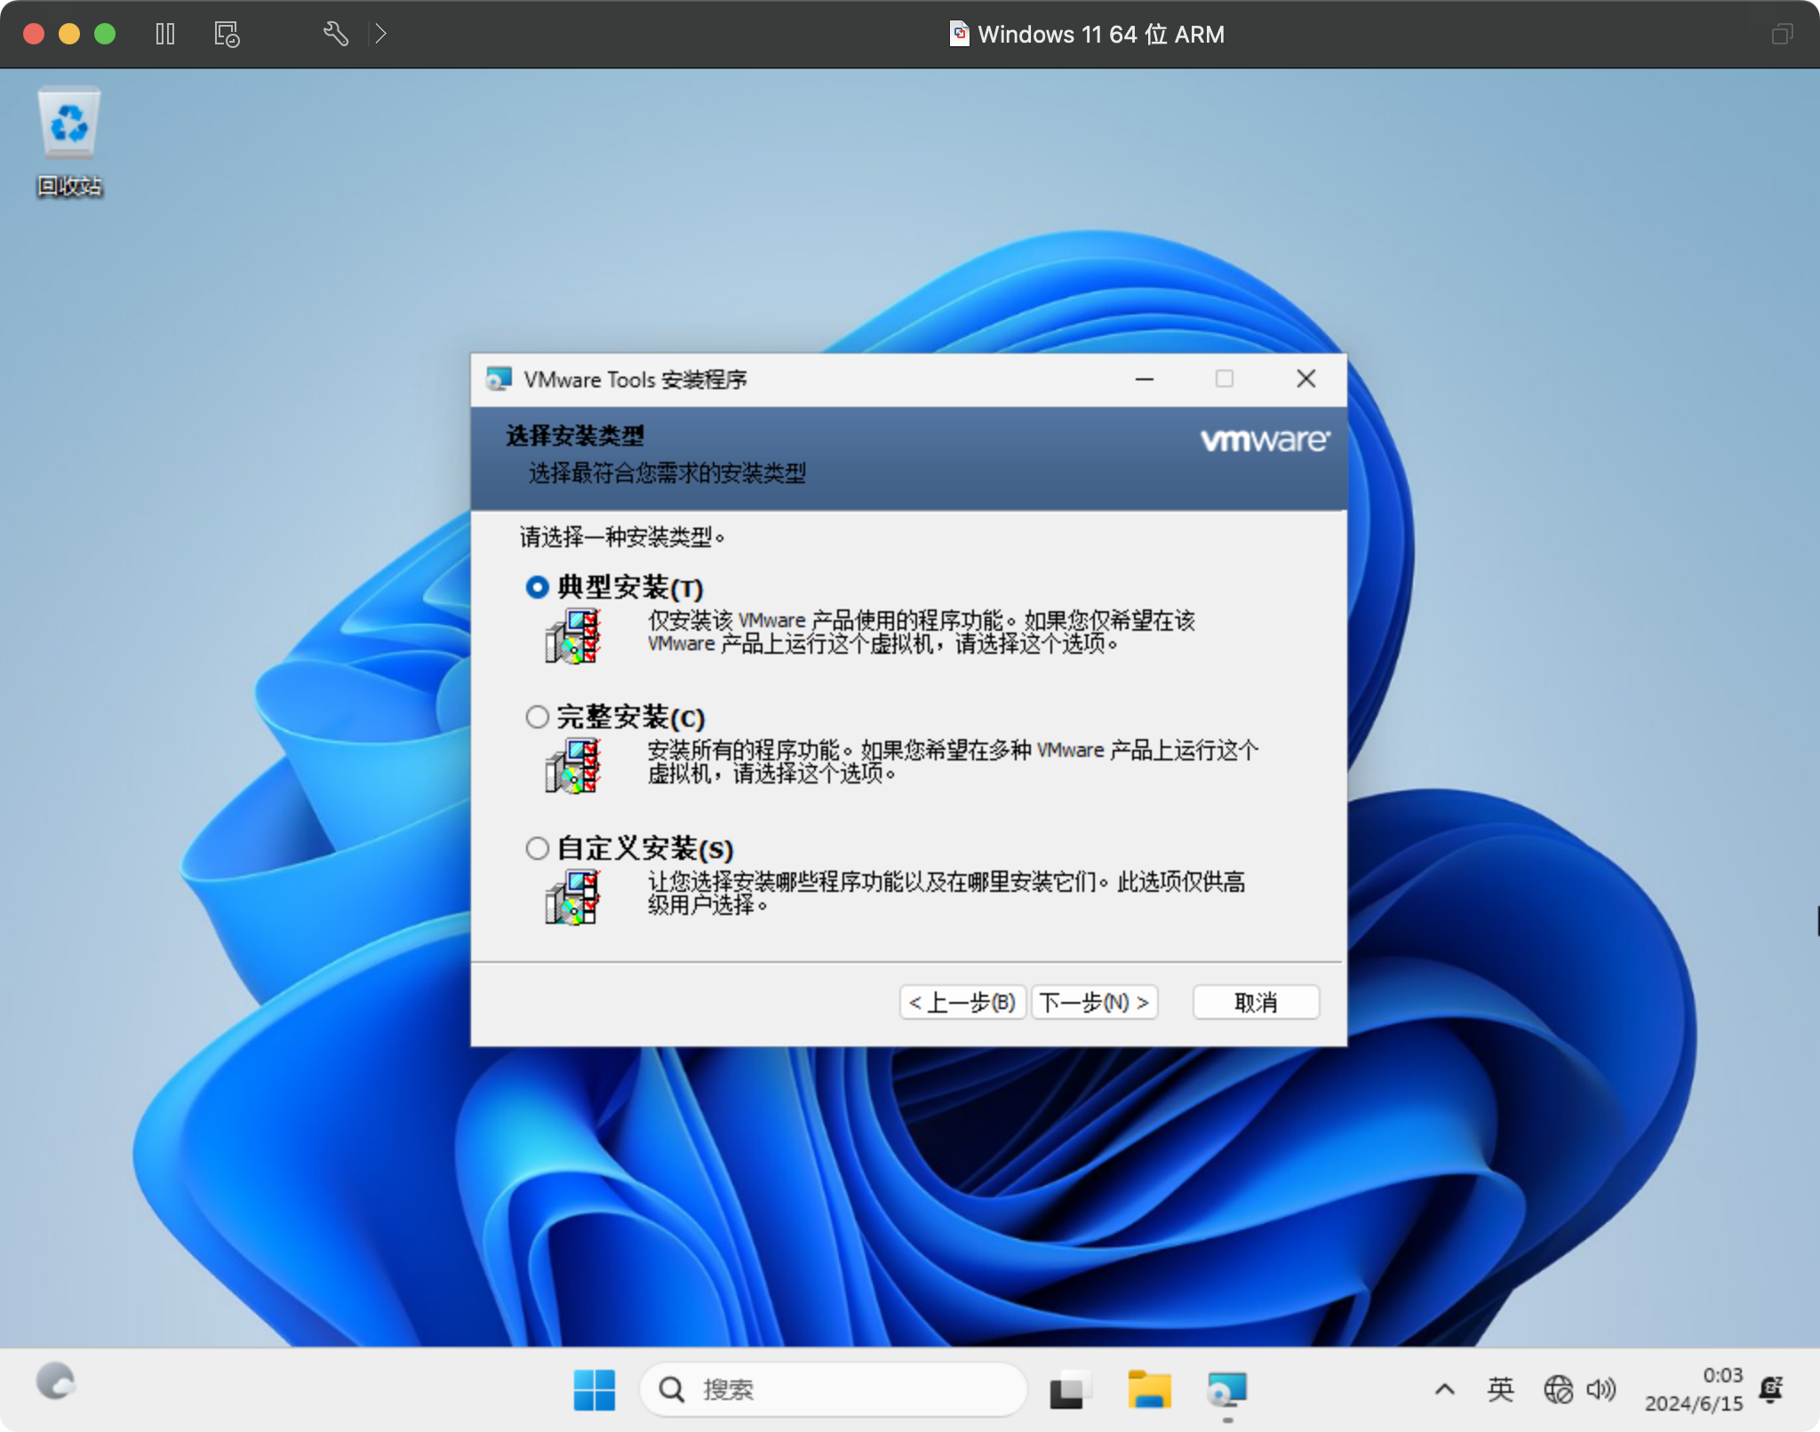Click the taskbar 搜索 search field
The height and width of the screenshot is (1432, 1820).
pyautogui.click(x=833, y=1389)
